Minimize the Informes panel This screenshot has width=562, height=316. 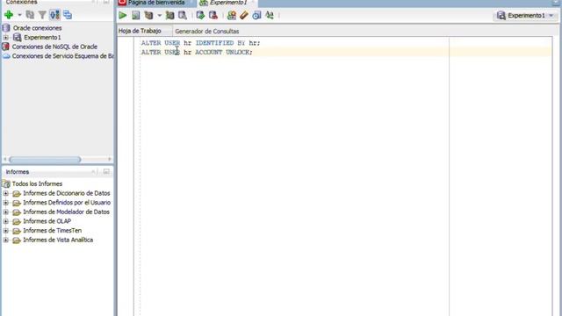94,172
